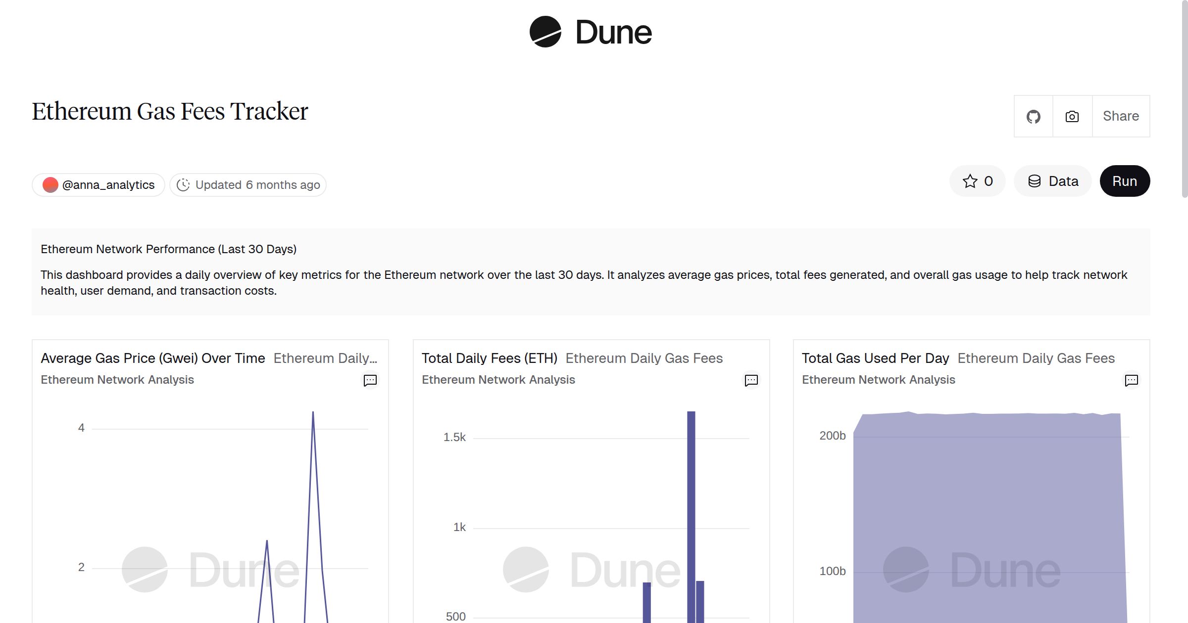Open comments on Total Daily Fees chart
This screenshot has height=623, width=1188.
point(751,380)
